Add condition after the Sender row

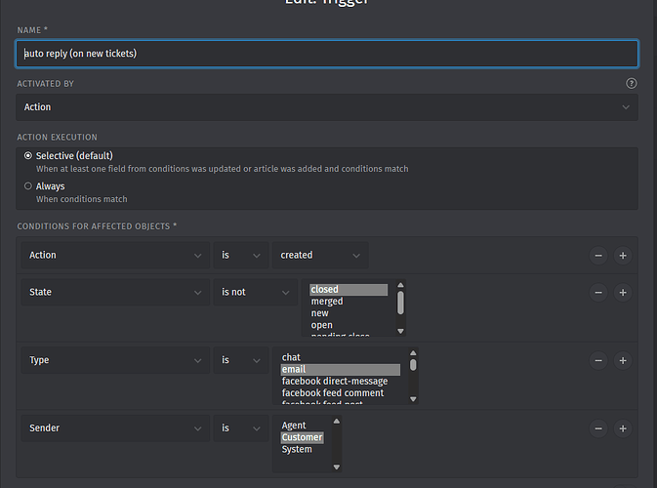click(623, 428)
